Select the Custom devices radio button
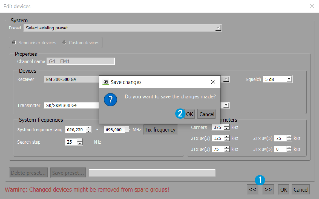Image resolution: width=319 pixels, height=199 pixels. point(64,42)
